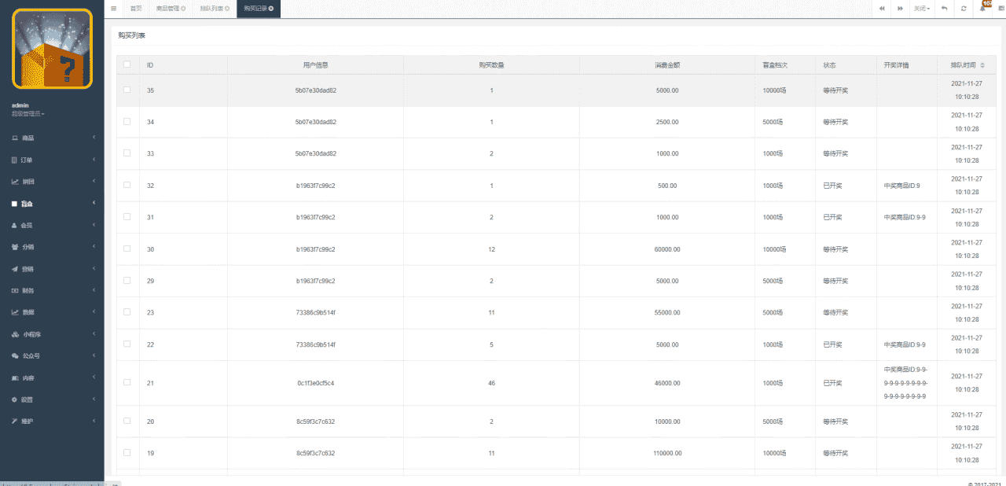The image size is (1006, 486).
Task: Click the 购买数量 column header
Action: coord(491,64)
